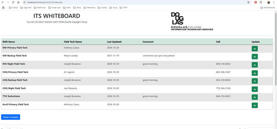The width and height of the screenshot is (277, 129).
Task: Click the 2021-11-19 date cell
Action: pyautogui.click(x=113, y=56)
